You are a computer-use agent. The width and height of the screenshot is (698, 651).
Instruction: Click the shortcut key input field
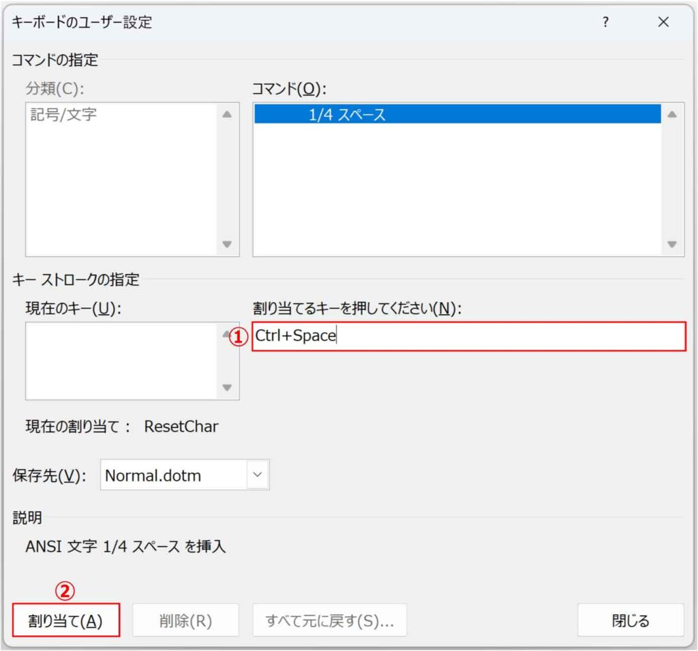(x=469, y=336)
